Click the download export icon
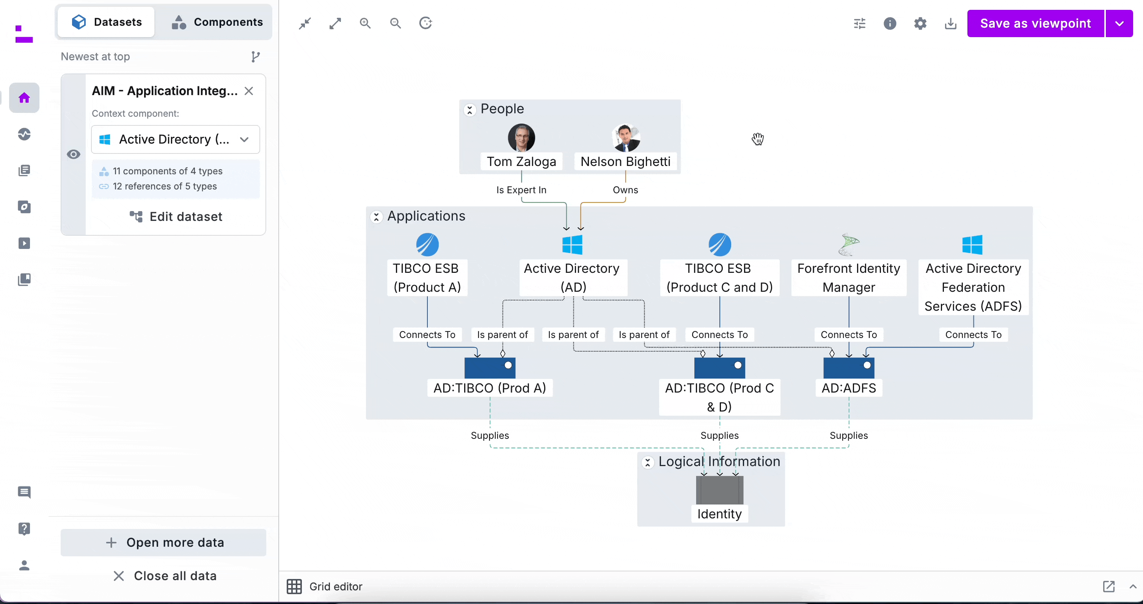Image resolution: width=1143 pixels, height=604 pixels. (950, 23)
